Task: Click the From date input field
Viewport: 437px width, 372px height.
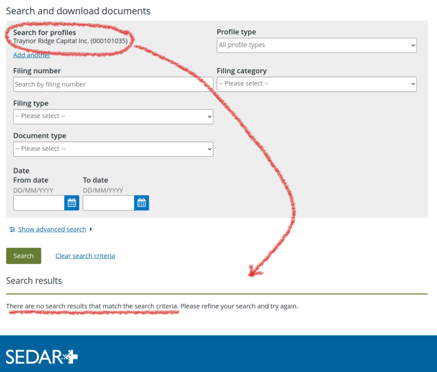Action: click(39, 203)
